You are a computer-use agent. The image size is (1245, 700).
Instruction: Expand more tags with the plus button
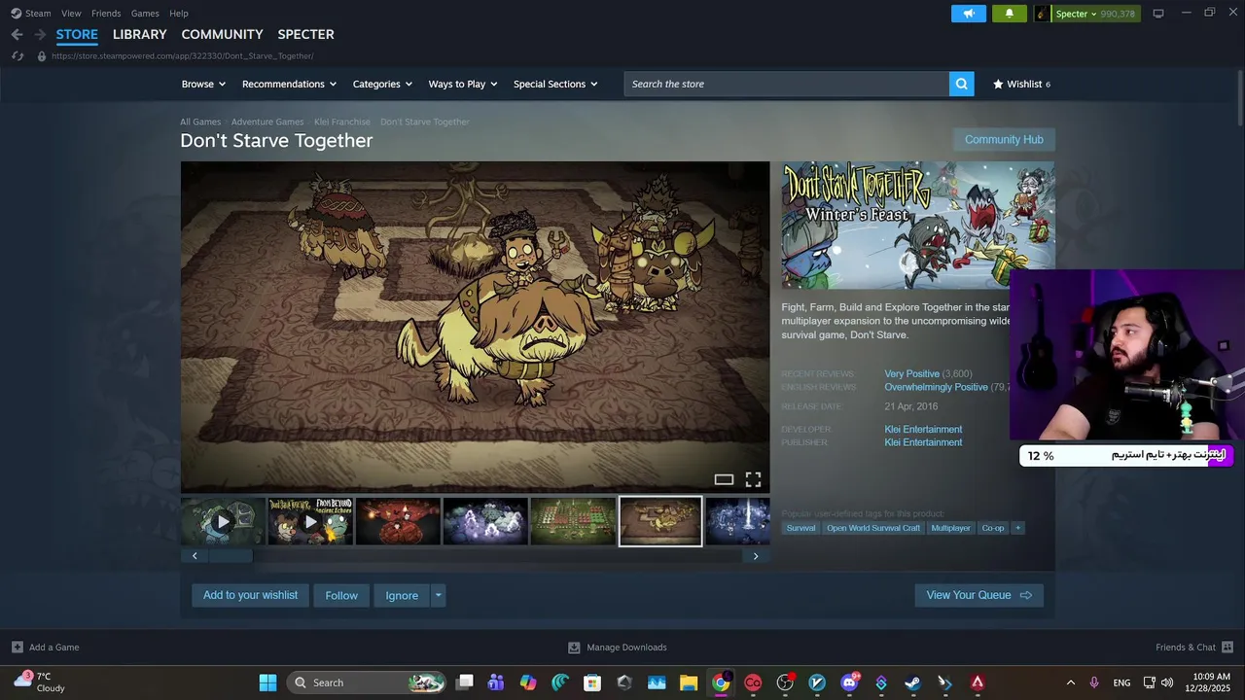[x=1018, y=528]
